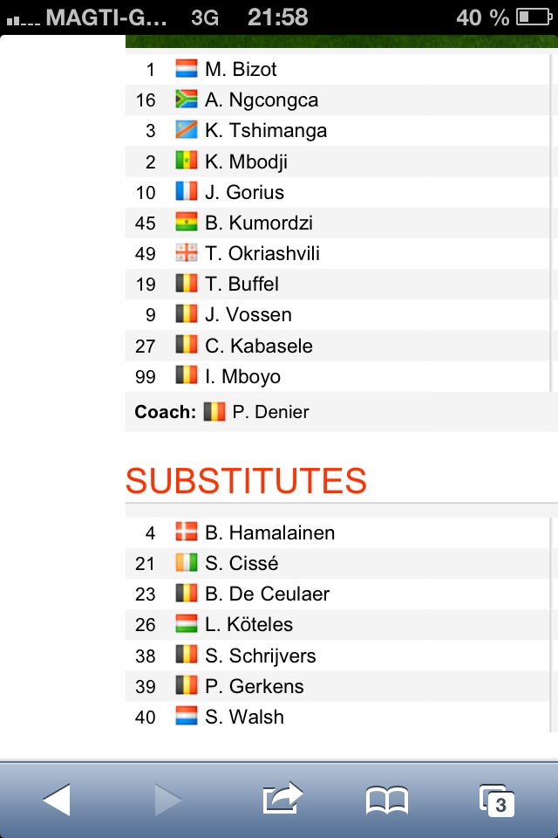Tap the Georgian flag beside T. Okriashvili

[x=187, y=253]
